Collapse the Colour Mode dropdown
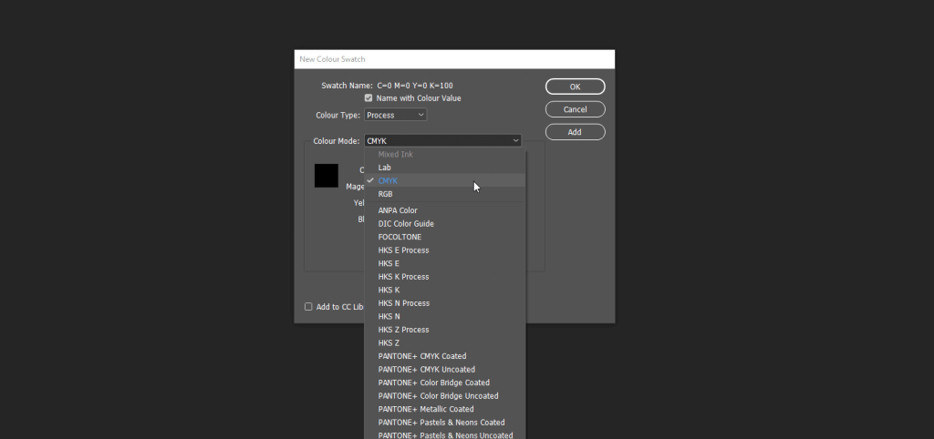The width and height of the screenshot is (934, 439). pos(442,141)
